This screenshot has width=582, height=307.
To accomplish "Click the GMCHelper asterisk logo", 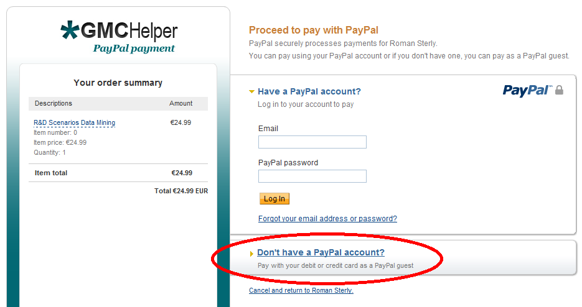I will click(x=70, y=30).
